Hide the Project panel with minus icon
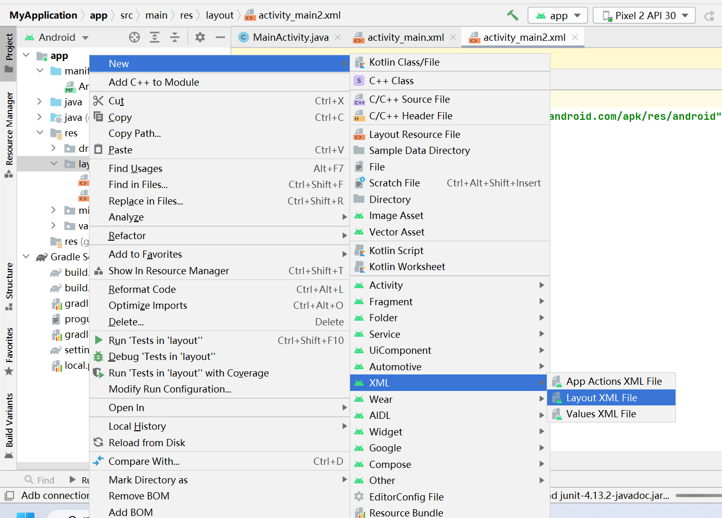722x518 pixels. [x=220, y=37]
